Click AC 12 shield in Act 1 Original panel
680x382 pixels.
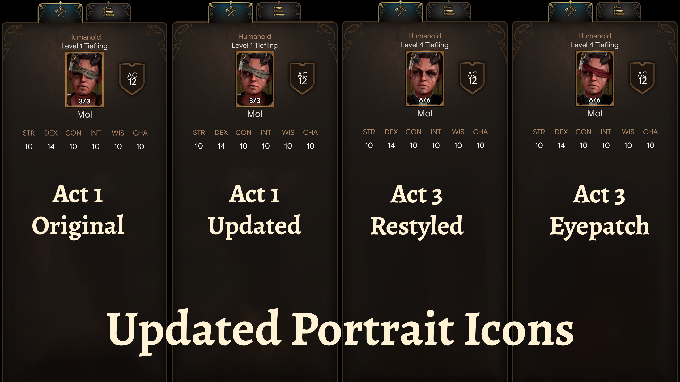132,79
